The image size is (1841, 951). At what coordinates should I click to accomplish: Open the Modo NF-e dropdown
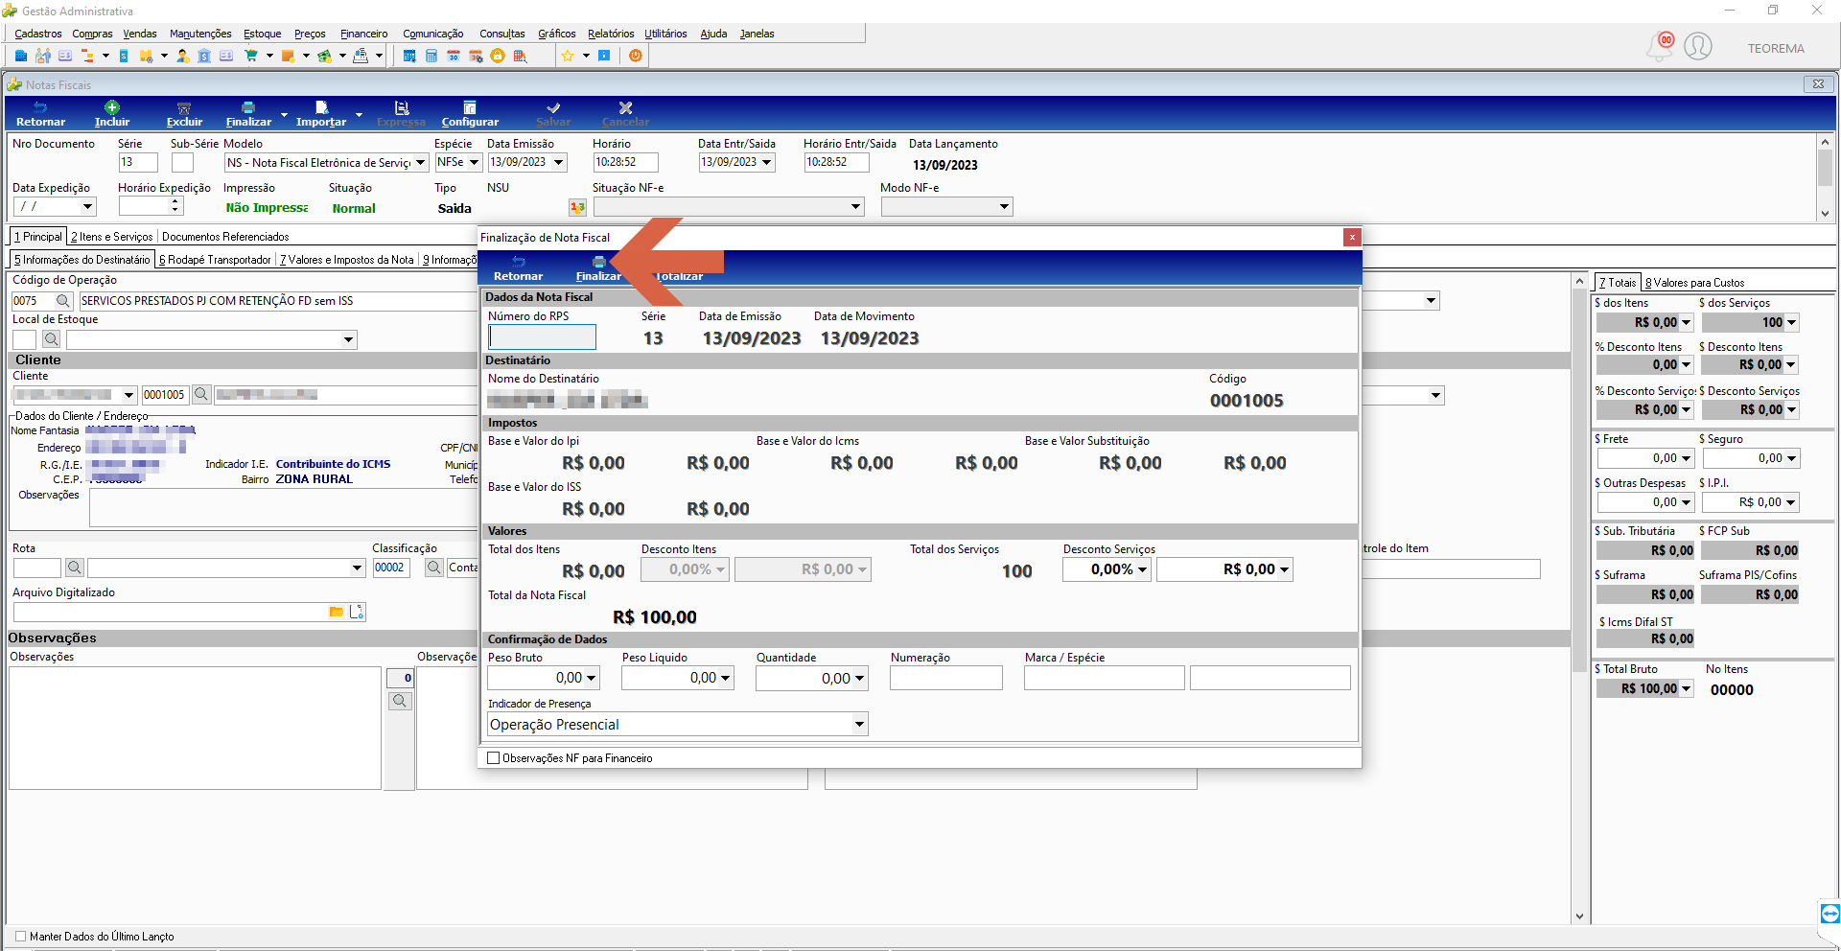point(1004,207)
